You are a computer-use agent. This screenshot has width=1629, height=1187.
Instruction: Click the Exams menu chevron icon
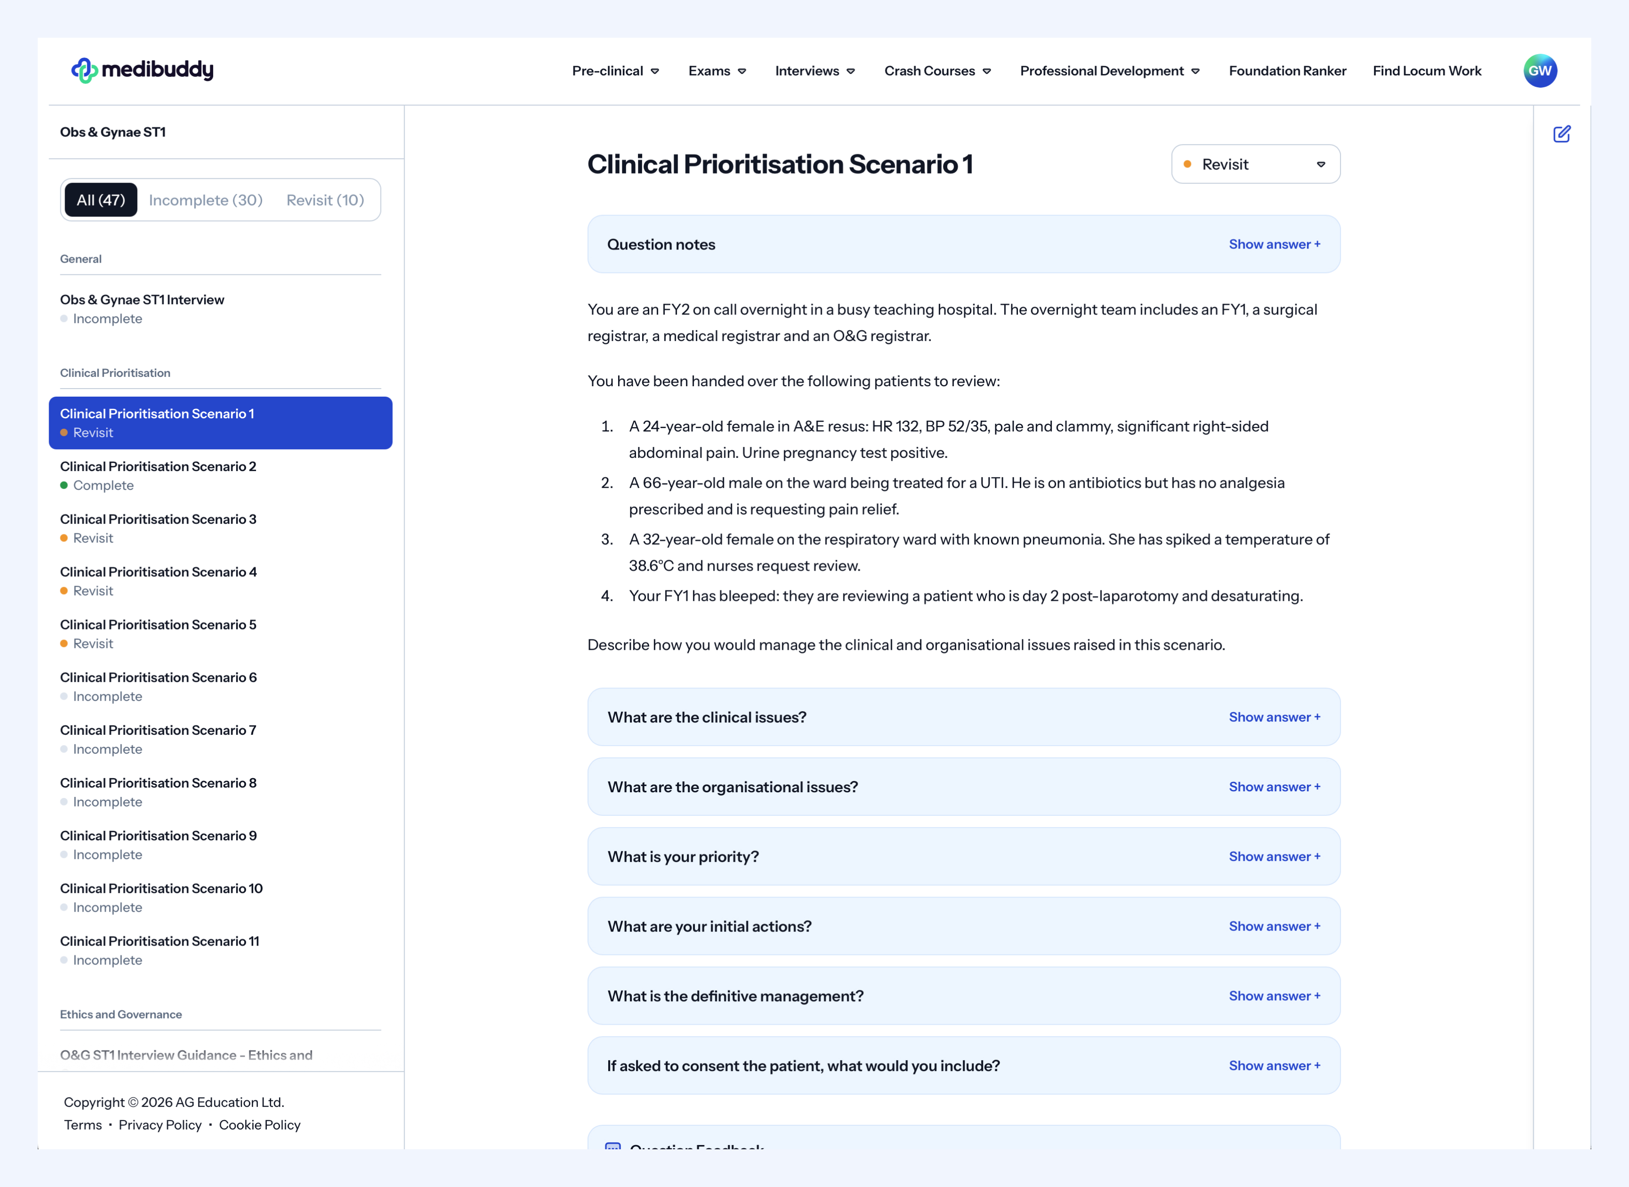click(742, 71)
